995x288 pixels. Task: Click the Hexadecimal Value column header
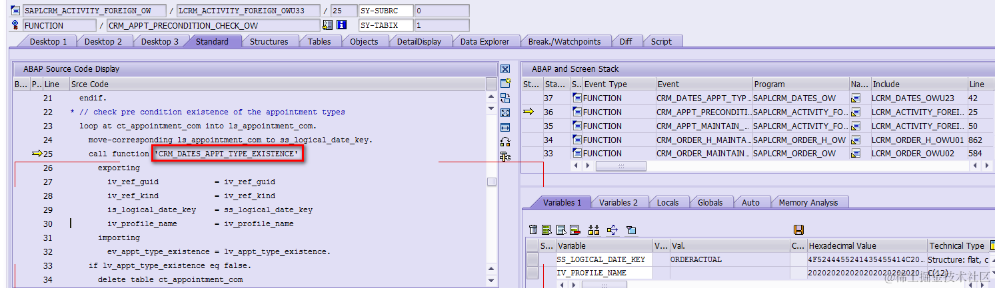(x=866, y=245)
